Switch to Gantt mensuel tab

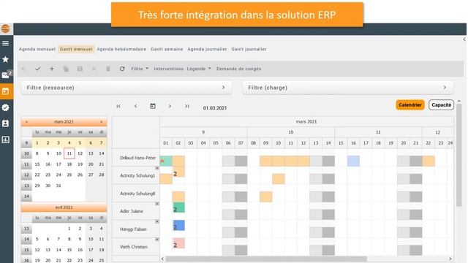[76, 49]
